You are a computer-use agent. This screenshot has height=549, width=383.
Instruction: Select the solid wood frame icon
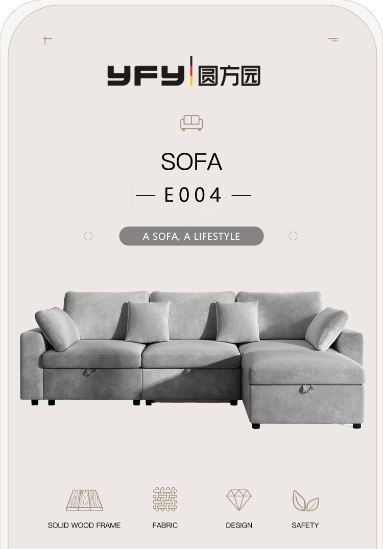tap(84, 500)
